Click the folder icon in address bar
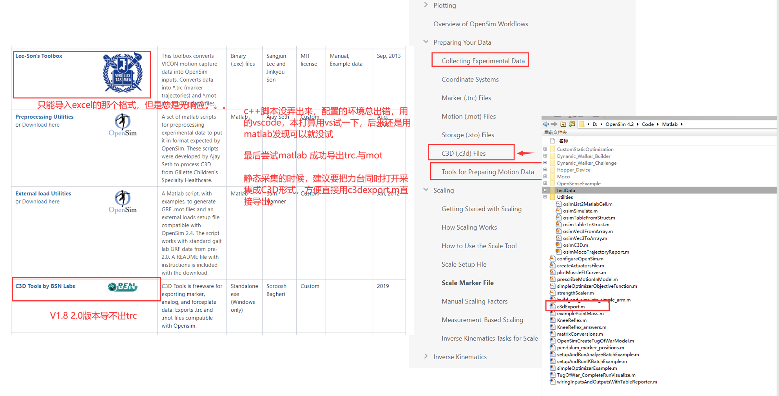The height and width of the screenshot is (396, 779). pos(582,124)
